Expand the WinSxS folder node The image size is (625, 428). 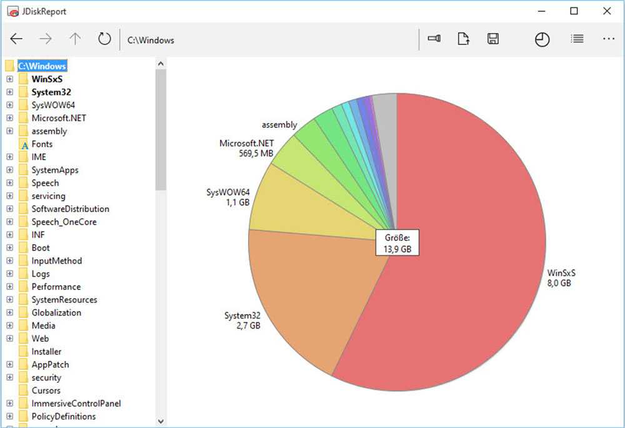pyautogui.click(x=9, y=79)
